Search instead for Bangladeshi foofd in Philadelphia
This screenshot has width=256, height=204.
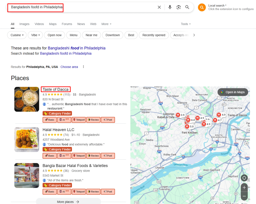[x=66, y=54]
